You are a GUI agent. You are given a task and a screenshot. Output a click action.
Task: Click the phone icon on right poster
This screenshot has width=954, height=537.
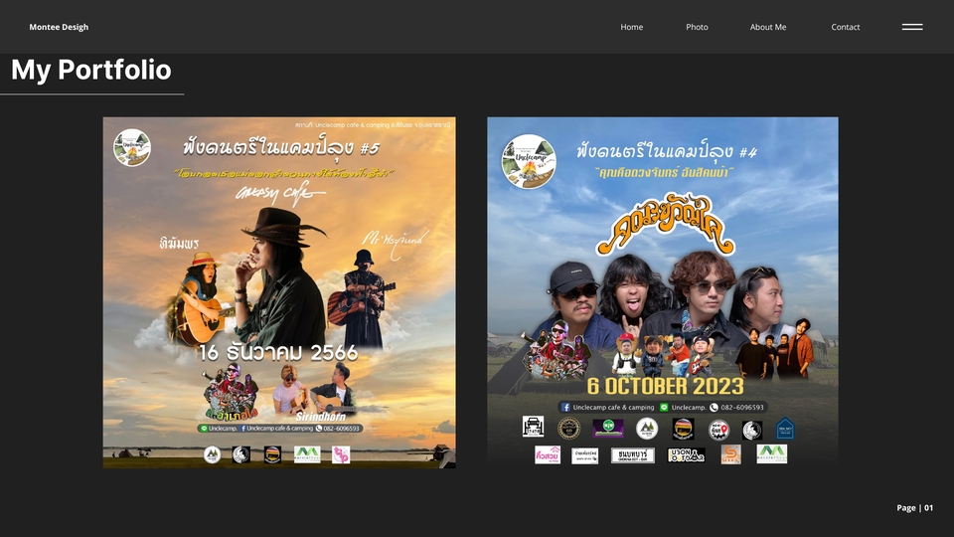click(714, 407)
